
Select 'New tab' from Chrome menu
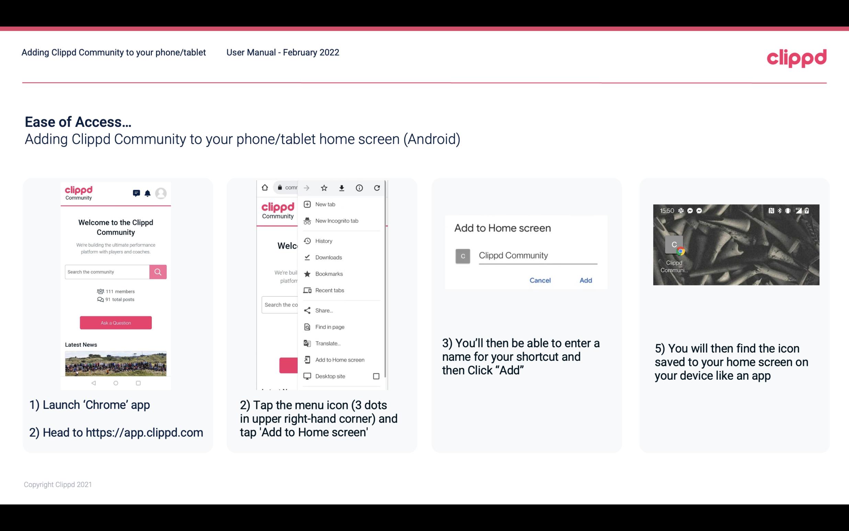point(325,204)
